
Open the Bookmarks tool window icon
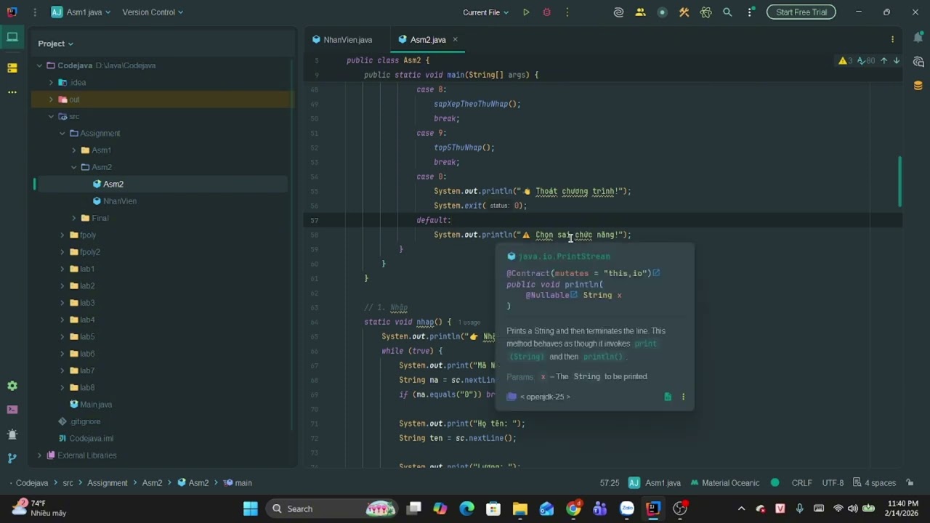pos(12,68)
